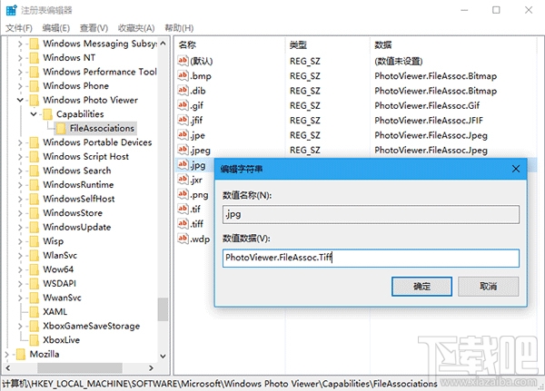Click the string value icon for .tif
The height and width of the screenshot is (391, 545).
coord(183,209)
